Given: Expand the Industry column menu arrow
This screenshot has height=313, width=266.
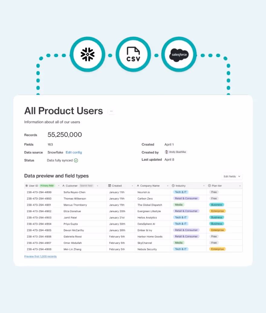Looking at the screenshot, I should 204,186.
